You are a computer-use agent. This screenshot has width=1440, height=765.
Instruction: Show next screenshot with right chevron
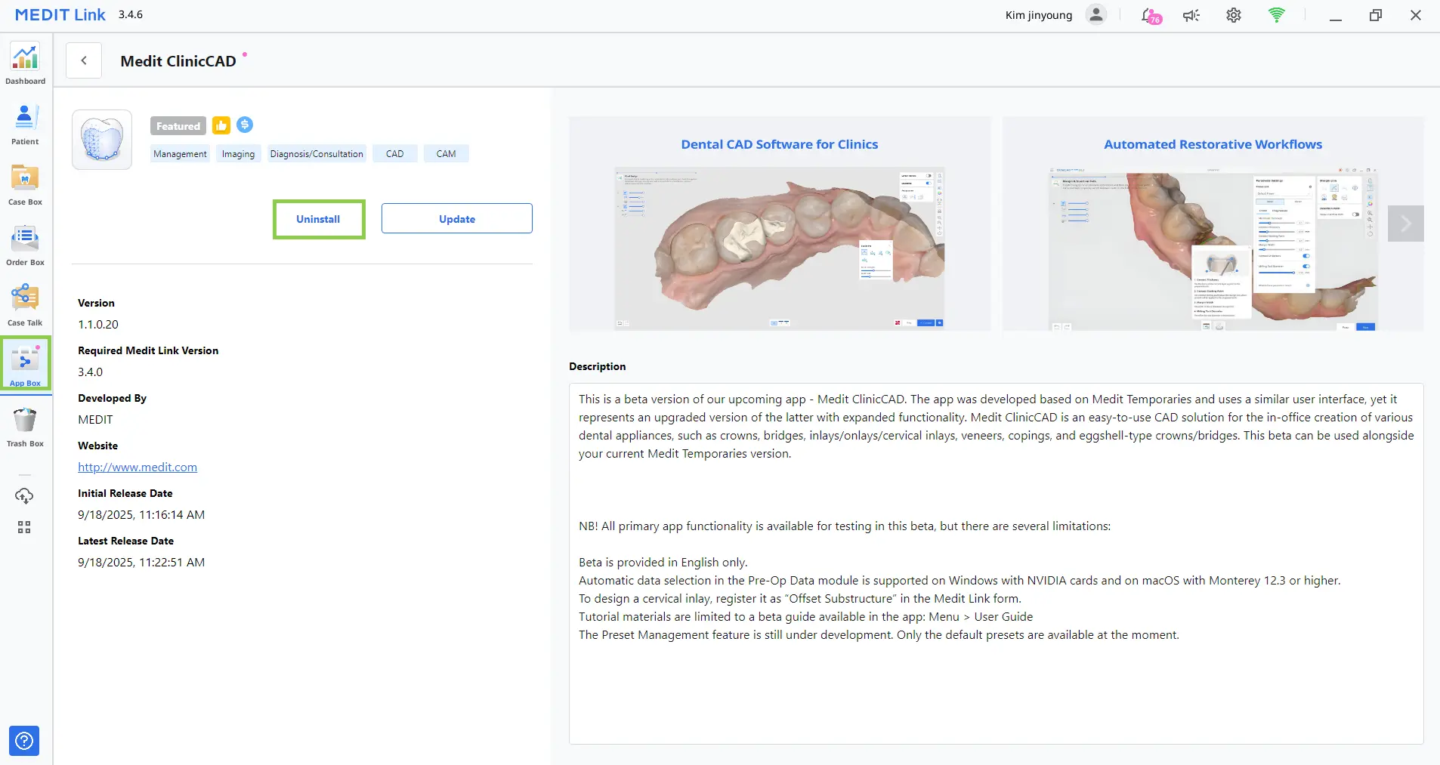click(1406, 224)
